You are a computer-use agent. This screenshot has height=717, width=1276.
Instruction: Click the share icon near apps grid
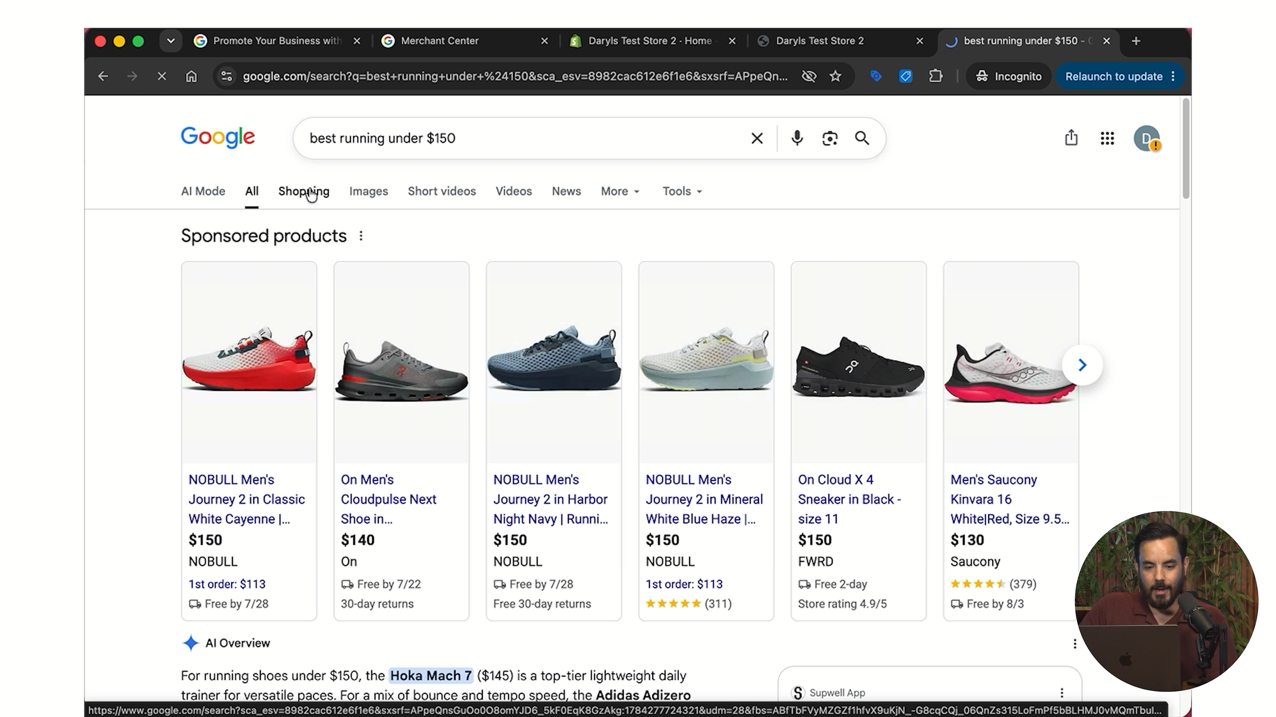pyautogui.click(x=1071, y=138)
